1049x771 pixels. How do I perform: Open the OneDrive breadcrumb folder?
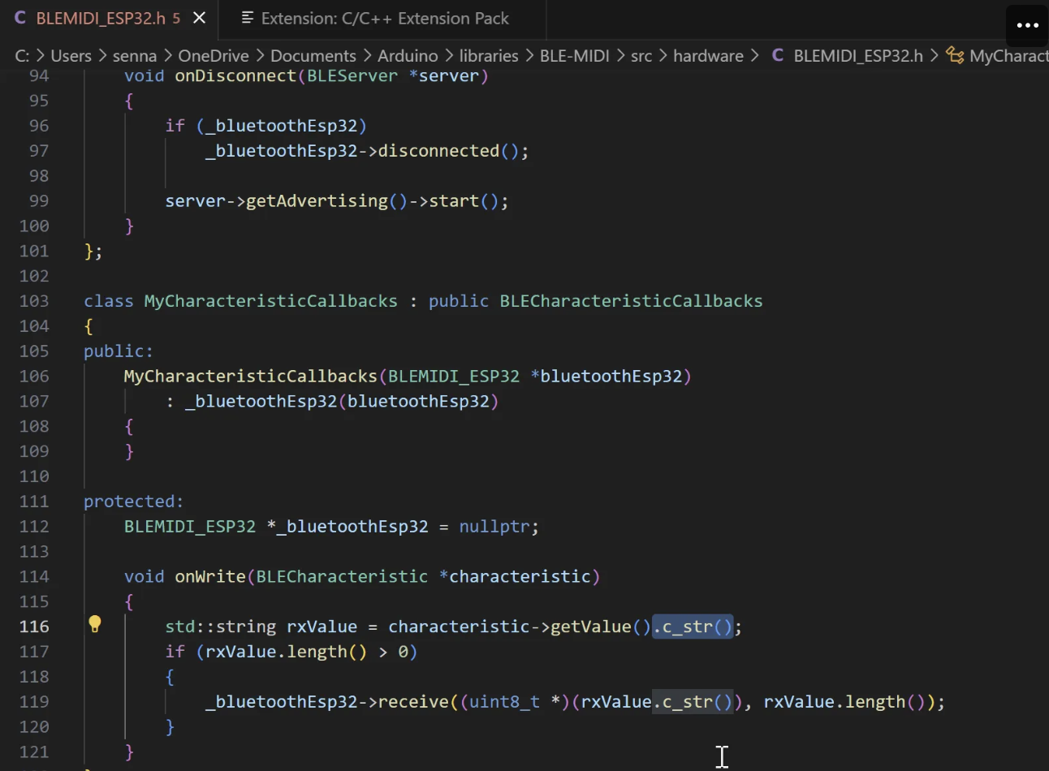pos(214,55)
